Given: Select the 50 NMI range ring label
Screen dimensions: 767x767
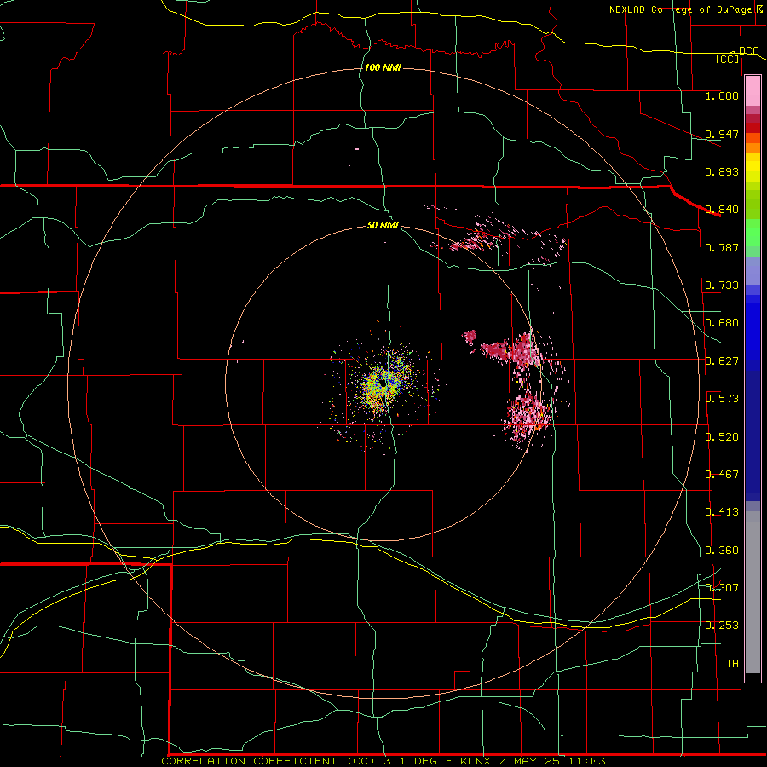Looking at the screenshot, I should tap(383, 226).
